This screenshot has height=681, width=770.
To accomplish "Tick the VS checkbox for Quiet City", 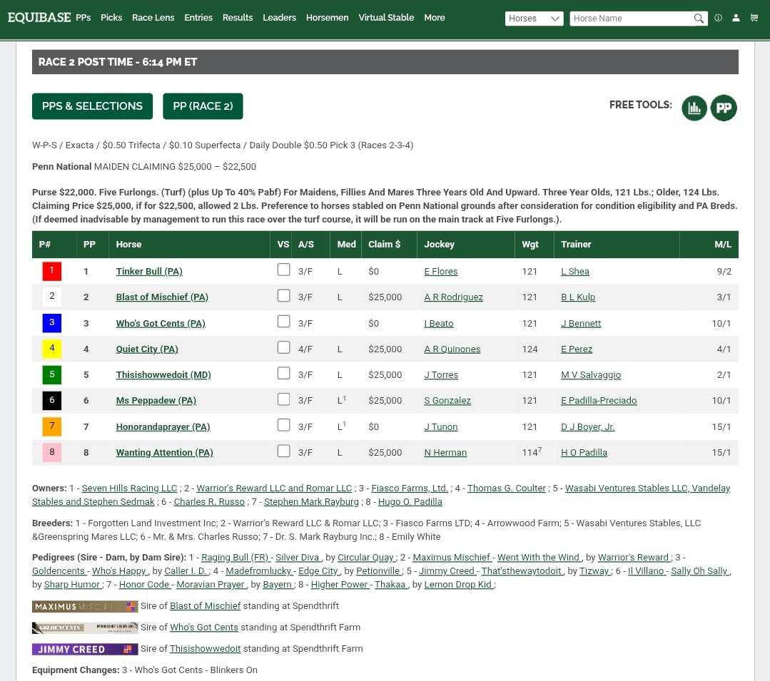I will pos(284,348).
